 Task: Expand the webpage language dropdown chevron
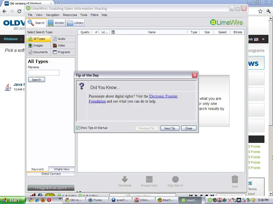point(263,39)
